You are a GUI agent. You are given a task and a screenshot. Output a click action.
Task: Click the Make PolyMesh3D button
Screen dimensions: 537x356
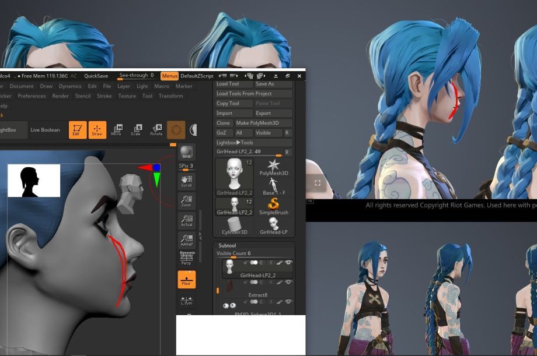click(257, 123)
